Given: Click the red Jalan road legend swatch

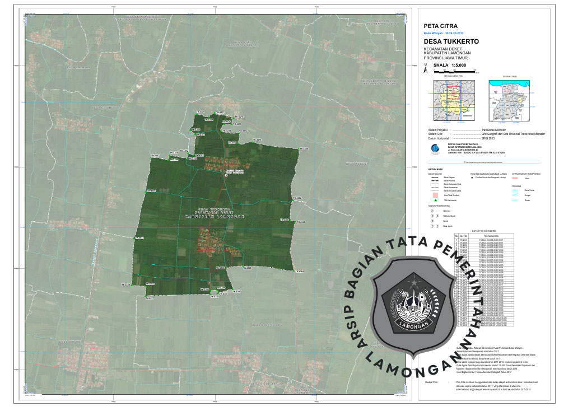Looking at the screenshot, I should point(516,178).
